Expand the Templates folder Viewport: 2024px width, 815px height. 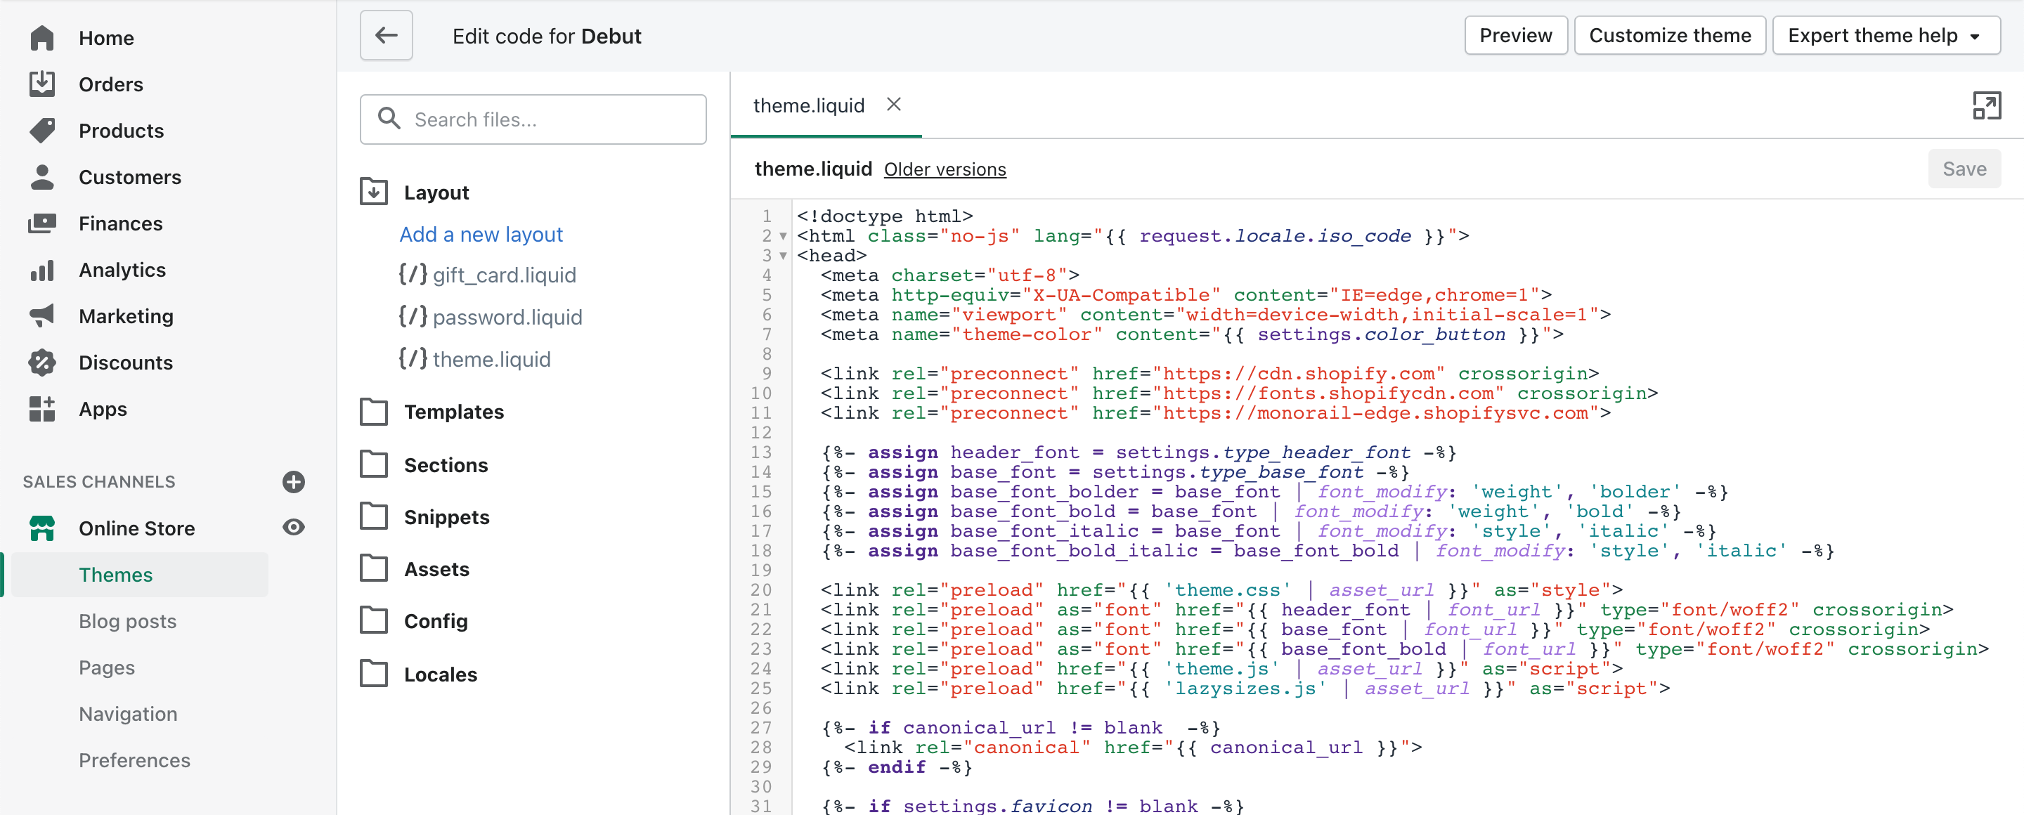(453, 412)
